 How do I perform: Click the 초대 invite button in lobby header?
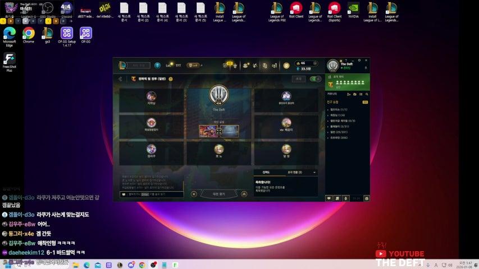(x=301, y=79)
